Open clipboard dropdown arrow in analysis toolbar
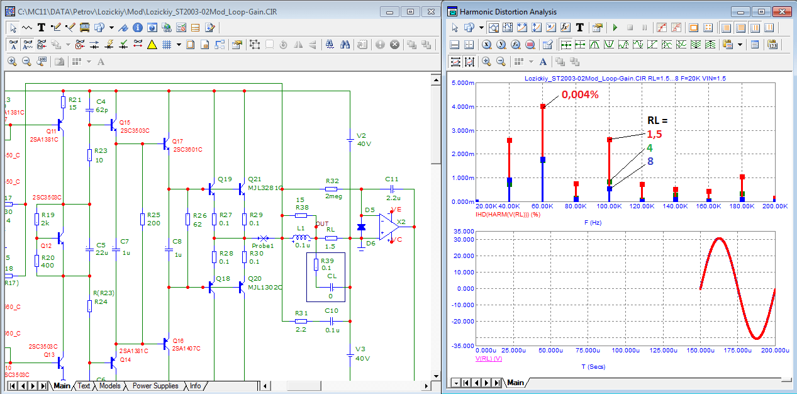797x394 pixels. point(740,45)
